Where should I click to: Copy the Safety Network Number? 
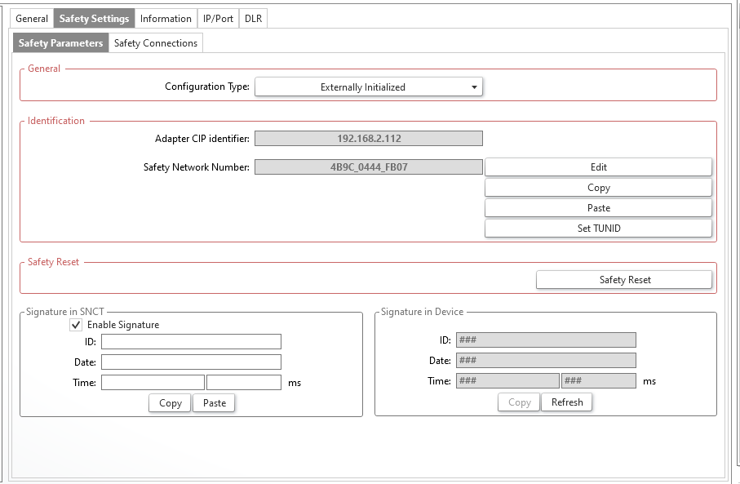tap(598, 188)
